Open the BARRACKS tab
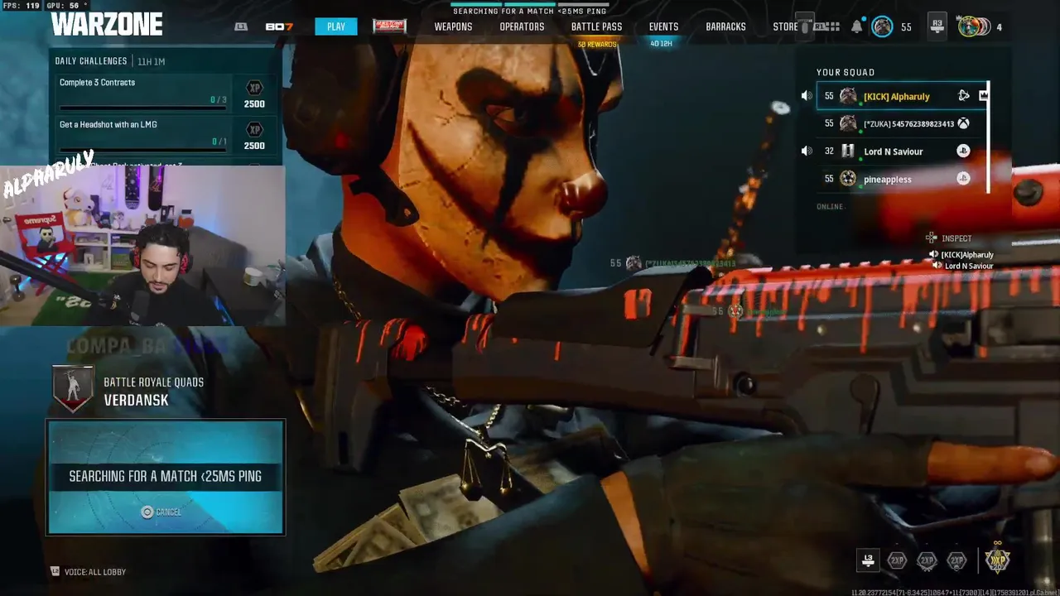Image resolution: width=1060 pixels, height=596 pixels. click(725, 26)
